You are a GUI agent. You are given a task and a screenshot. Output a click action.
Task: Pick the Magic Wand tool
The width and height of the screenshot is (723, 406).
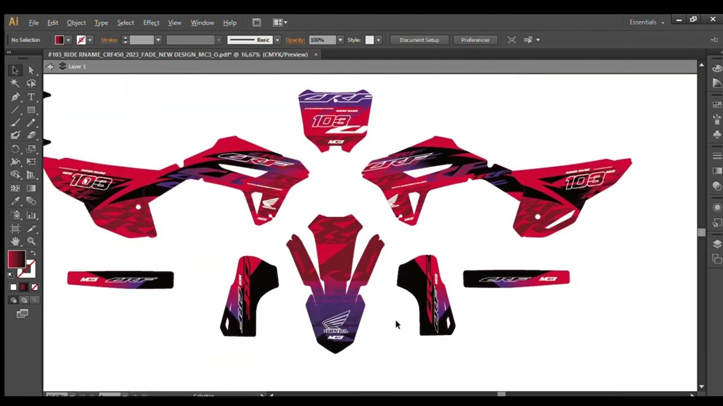pos(15,83)
